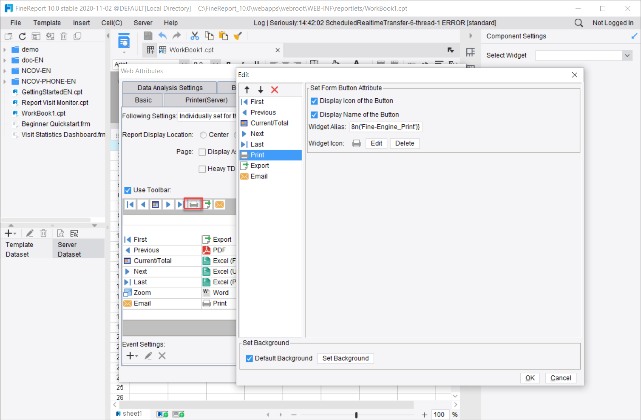Expand the NCOV-PHONE-EN folder

click(5, 81)
